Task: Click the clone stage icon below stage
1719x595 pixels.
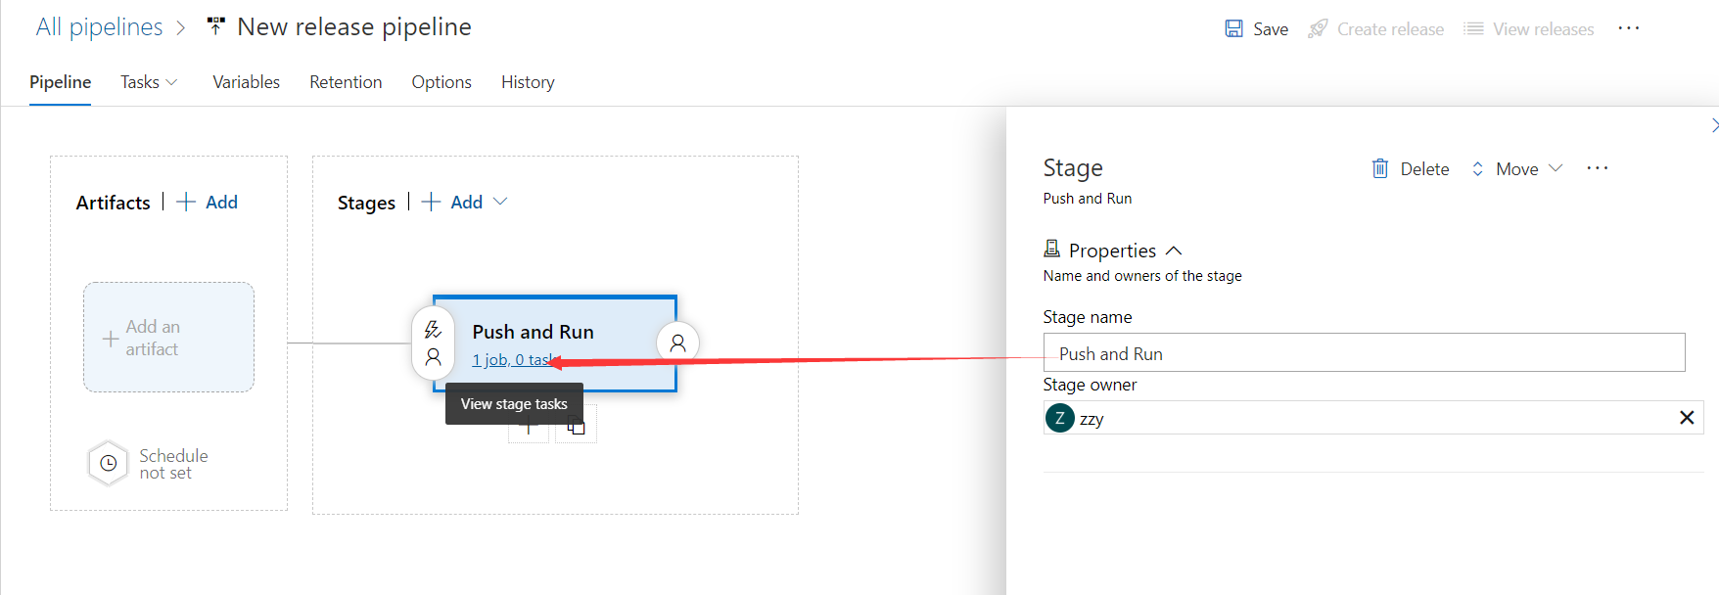Action: [576, 427]
